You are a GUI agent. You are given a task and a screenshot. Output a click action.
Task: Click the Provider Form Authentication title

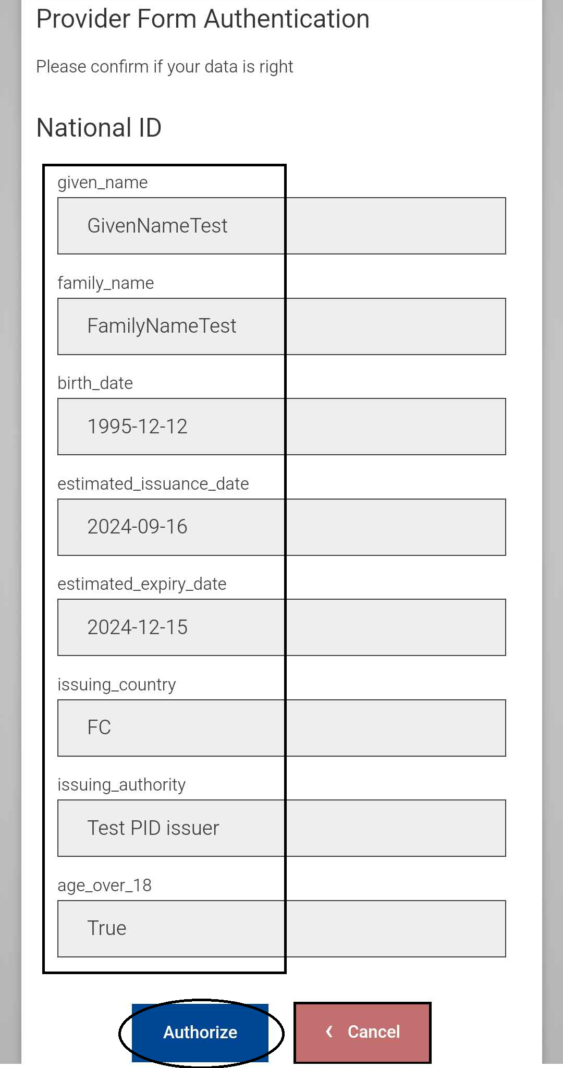coord(203,19)
